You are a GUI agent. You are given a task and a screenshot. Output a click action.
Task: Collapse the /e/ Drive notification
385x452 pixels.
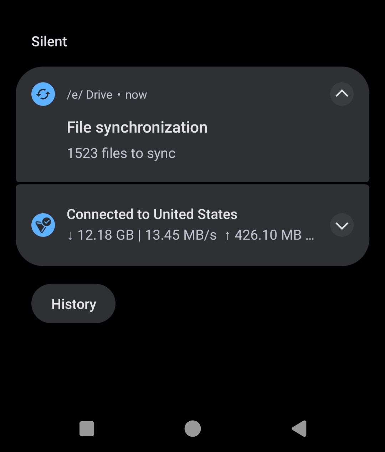342,94
